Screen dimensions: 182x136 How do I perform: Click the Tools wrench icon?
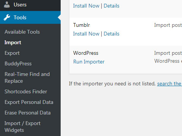7,17
